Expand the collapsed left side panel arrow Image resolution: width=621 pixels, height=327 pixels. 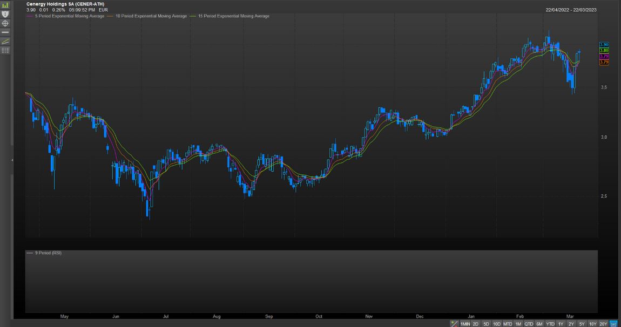pos(12,160)
